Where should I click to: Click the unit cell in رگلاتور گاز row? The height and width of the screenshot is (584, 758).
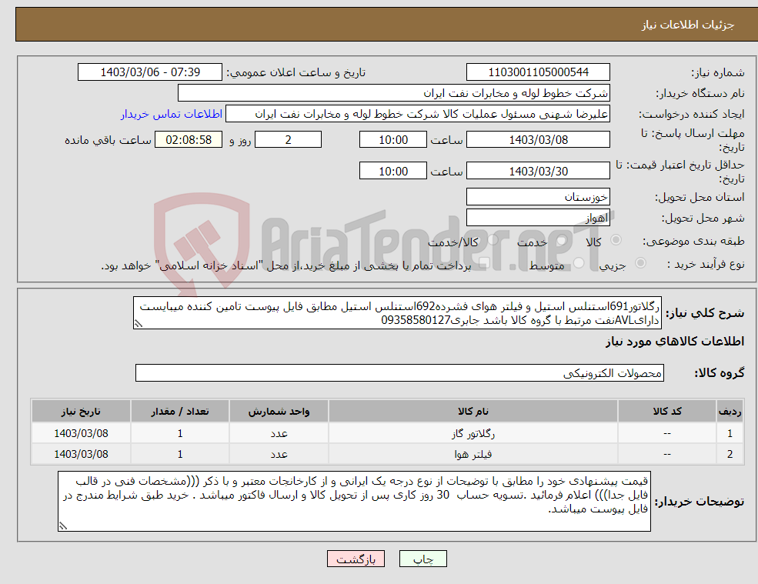click(x=279, y=434)
